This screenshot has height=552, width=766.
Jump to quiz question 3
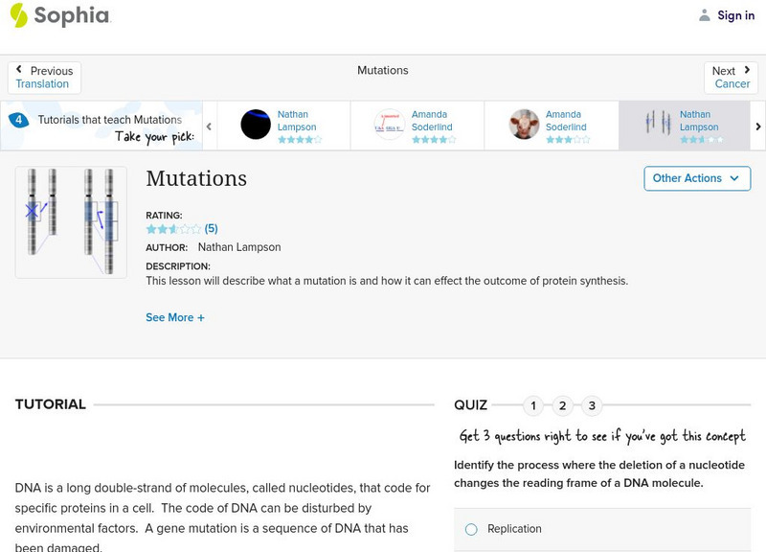coord(592,405)
